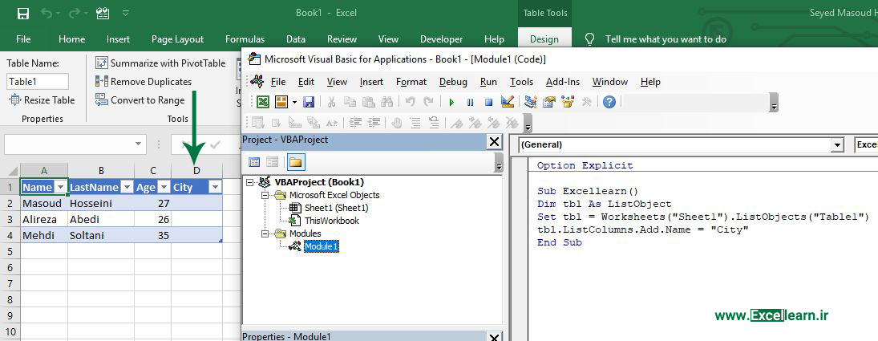Click View Microsoft Excel icon in VBA toolbar

[263, 102]
